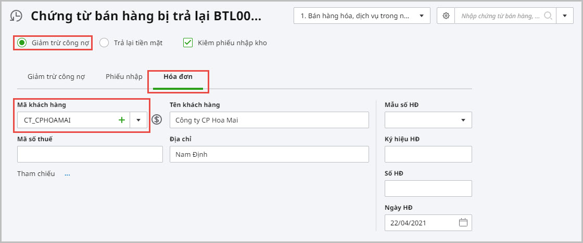
Task: Open calendar picker for Ngày HĐ
Action: point(463,223)
